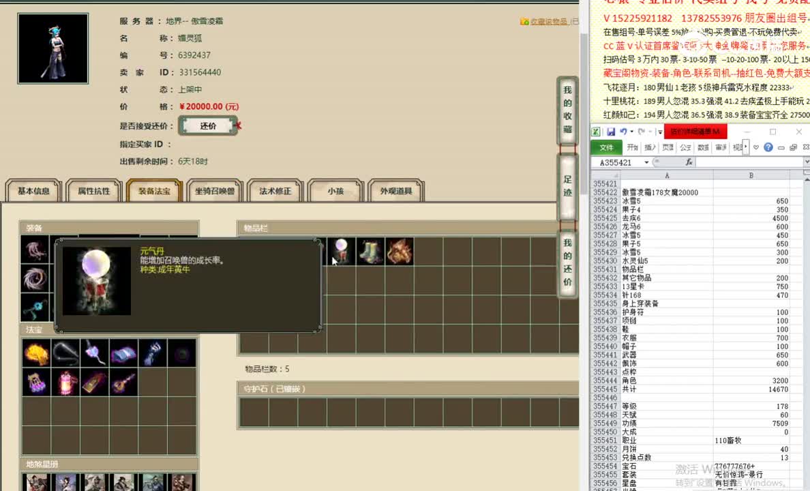Open the 文件 tab in Excel
Screen dimensions: 810x491
click(606, 147)
